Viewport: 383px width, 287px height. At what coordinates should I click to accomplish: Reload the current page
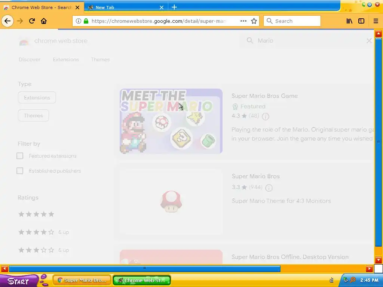32,21
